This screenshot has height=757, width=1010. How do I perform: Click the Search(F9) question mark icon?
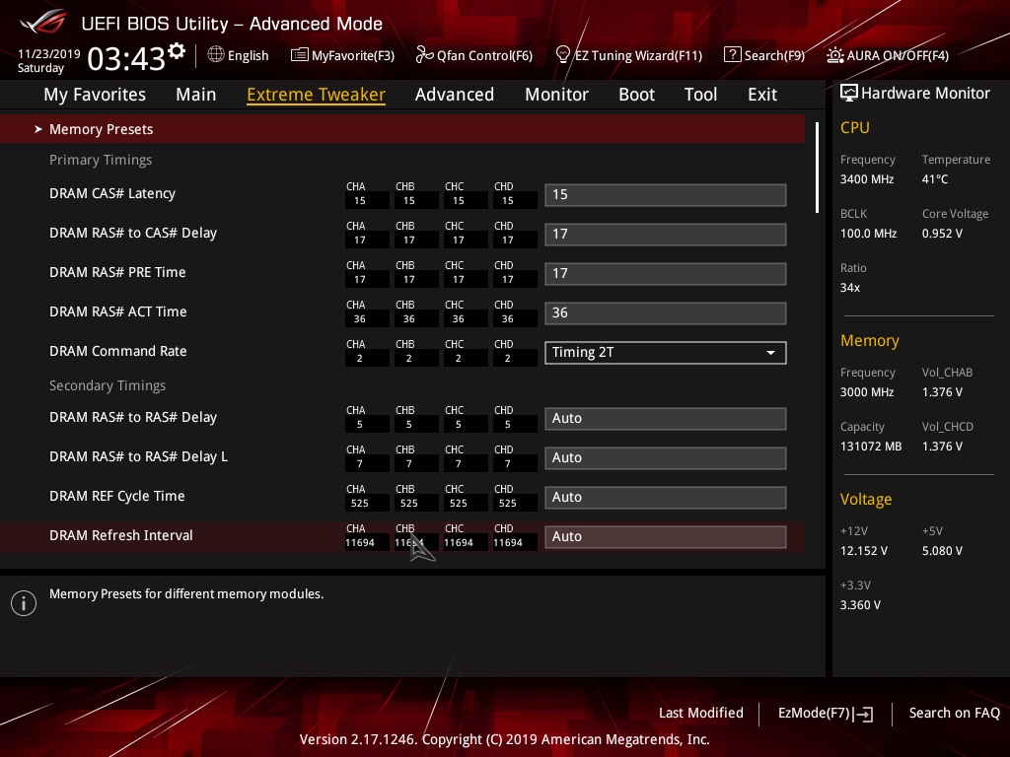click(x=733, y=55)
